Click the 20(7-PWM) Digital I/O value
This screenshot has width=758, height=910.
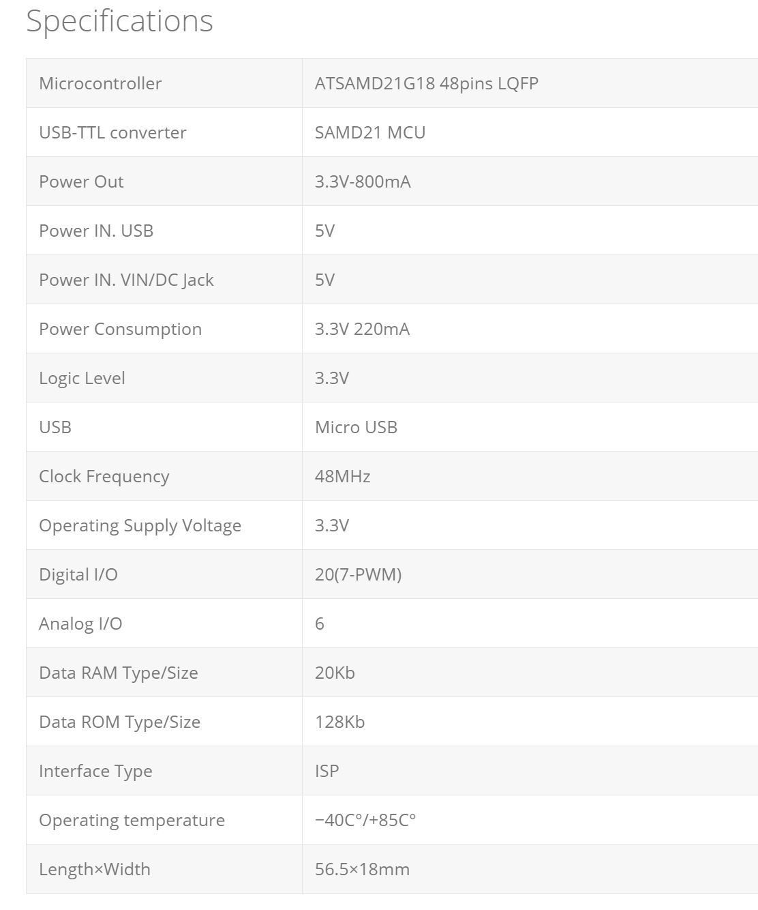point(358,574)
